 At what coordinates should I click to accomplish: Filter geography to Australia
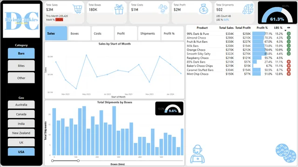click(x=21, y=104)
